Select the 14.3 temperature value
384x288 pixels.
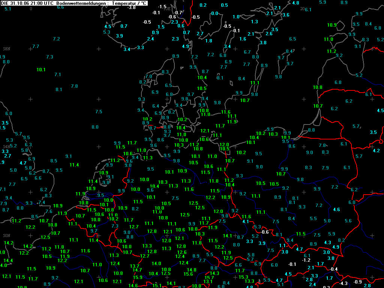[x=214, y=273]
